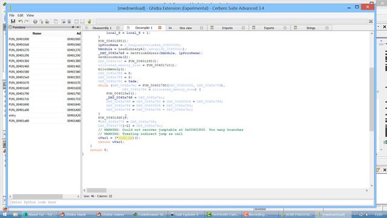Click the toolbar close X at far right

click(x=371, y=22)
